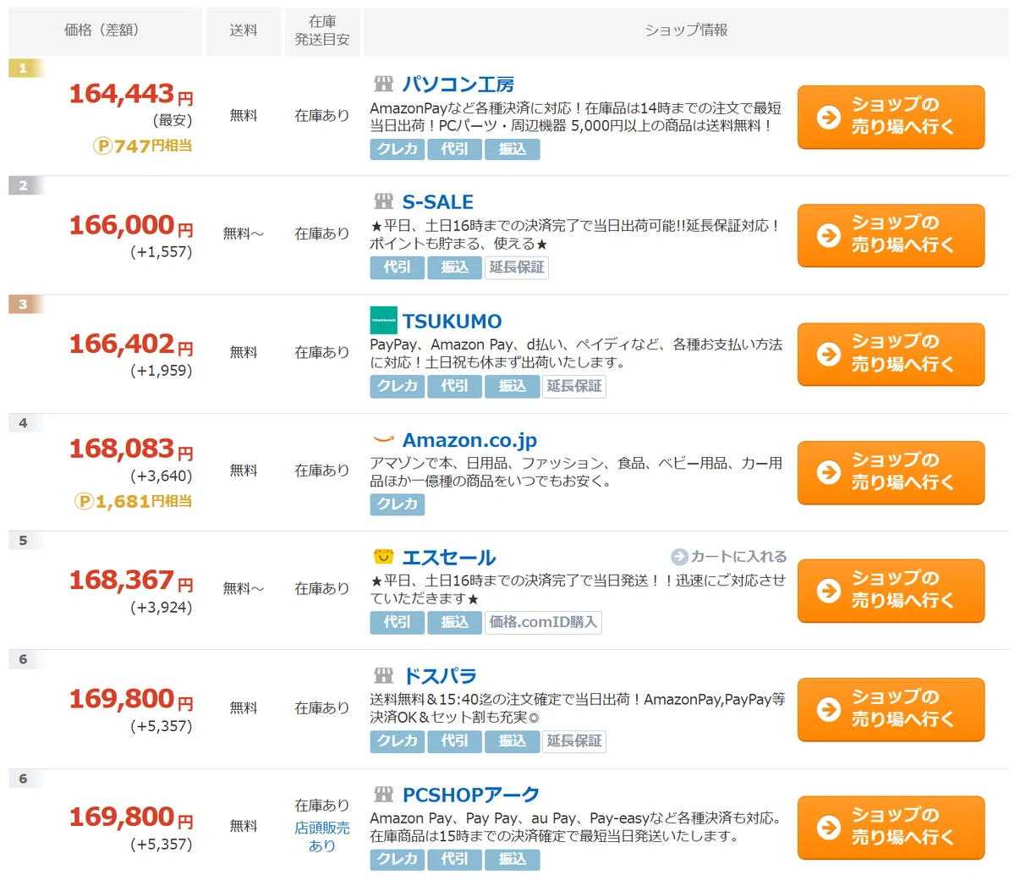Open the エスセール shop name link

[x=449, y=558]
